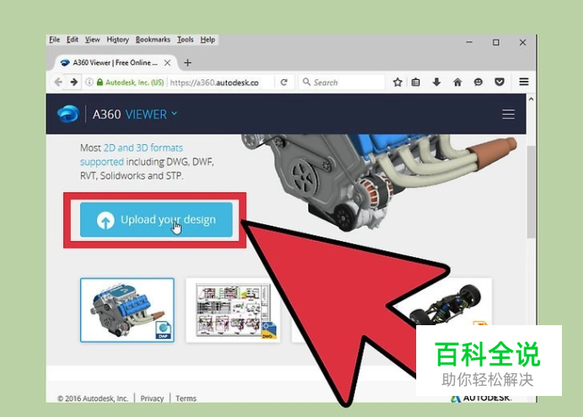Click the vertical page scrollbar thumb
583x417 pixels.
click(531, 192)
